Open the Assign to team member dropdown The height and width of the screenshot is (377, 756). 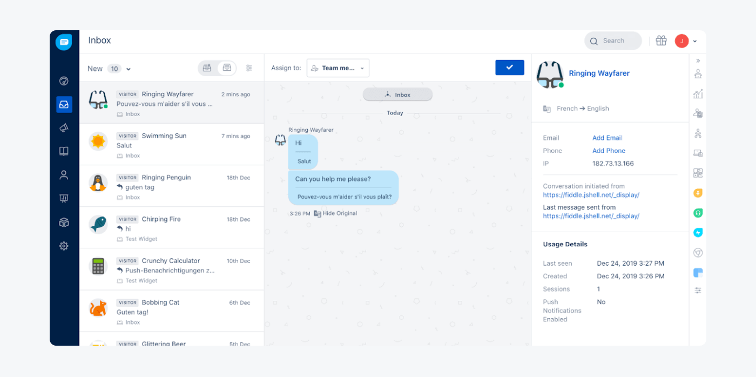pos(338,68)
